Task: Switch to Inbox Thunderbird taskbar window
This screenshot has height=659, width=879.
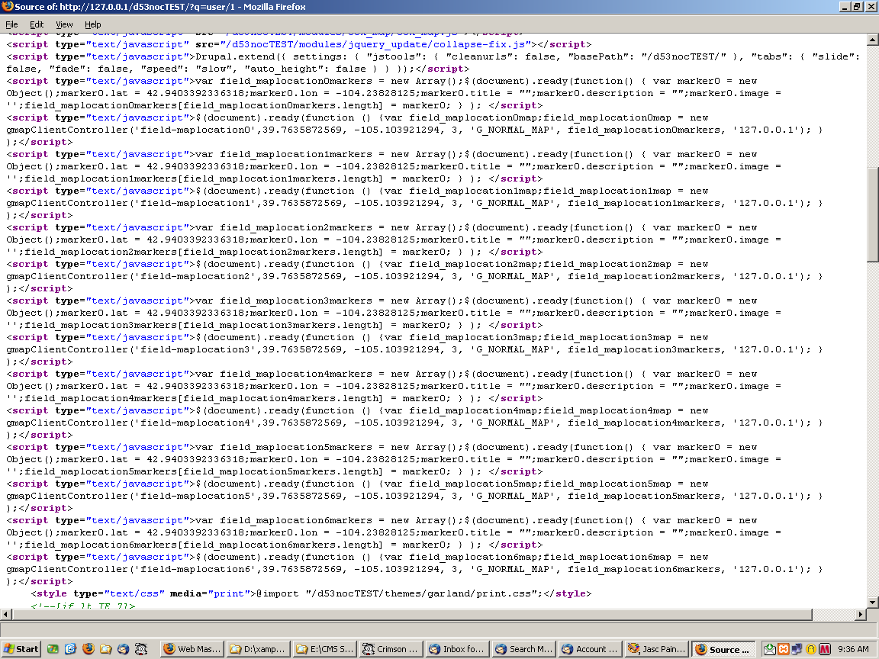Action: (456, 649)
